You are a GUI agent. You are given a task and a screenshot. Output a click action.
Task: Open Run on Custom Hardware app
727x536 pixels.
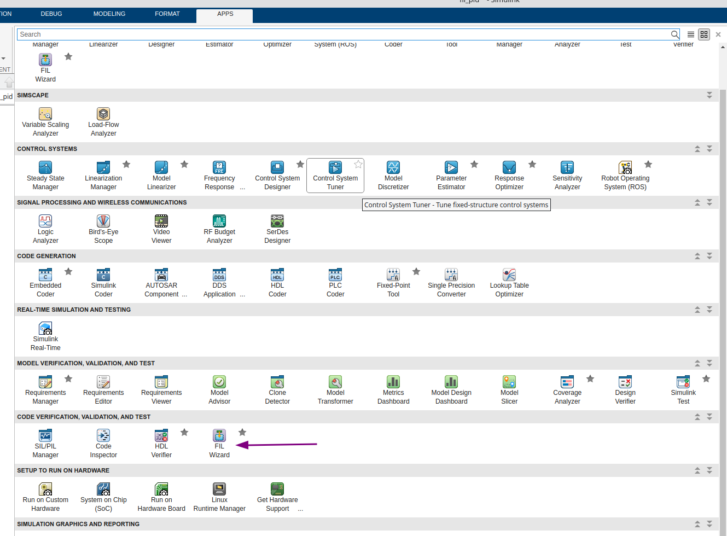[45, 497]
